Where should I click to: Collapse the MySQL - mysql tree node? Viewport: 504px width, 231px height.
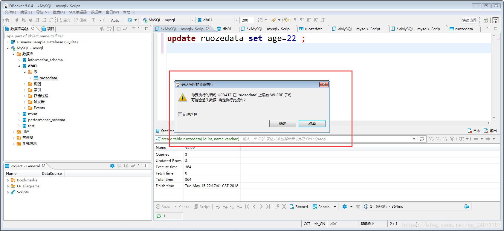tap(8, 48)
